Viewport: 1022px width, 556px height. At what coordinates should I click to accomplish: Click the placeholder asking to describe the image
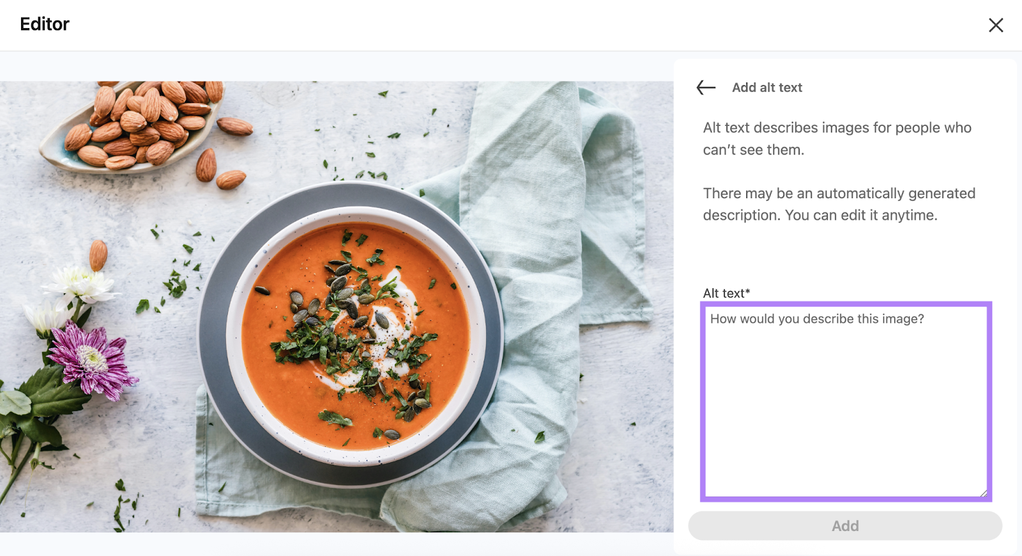coord(818,318)
